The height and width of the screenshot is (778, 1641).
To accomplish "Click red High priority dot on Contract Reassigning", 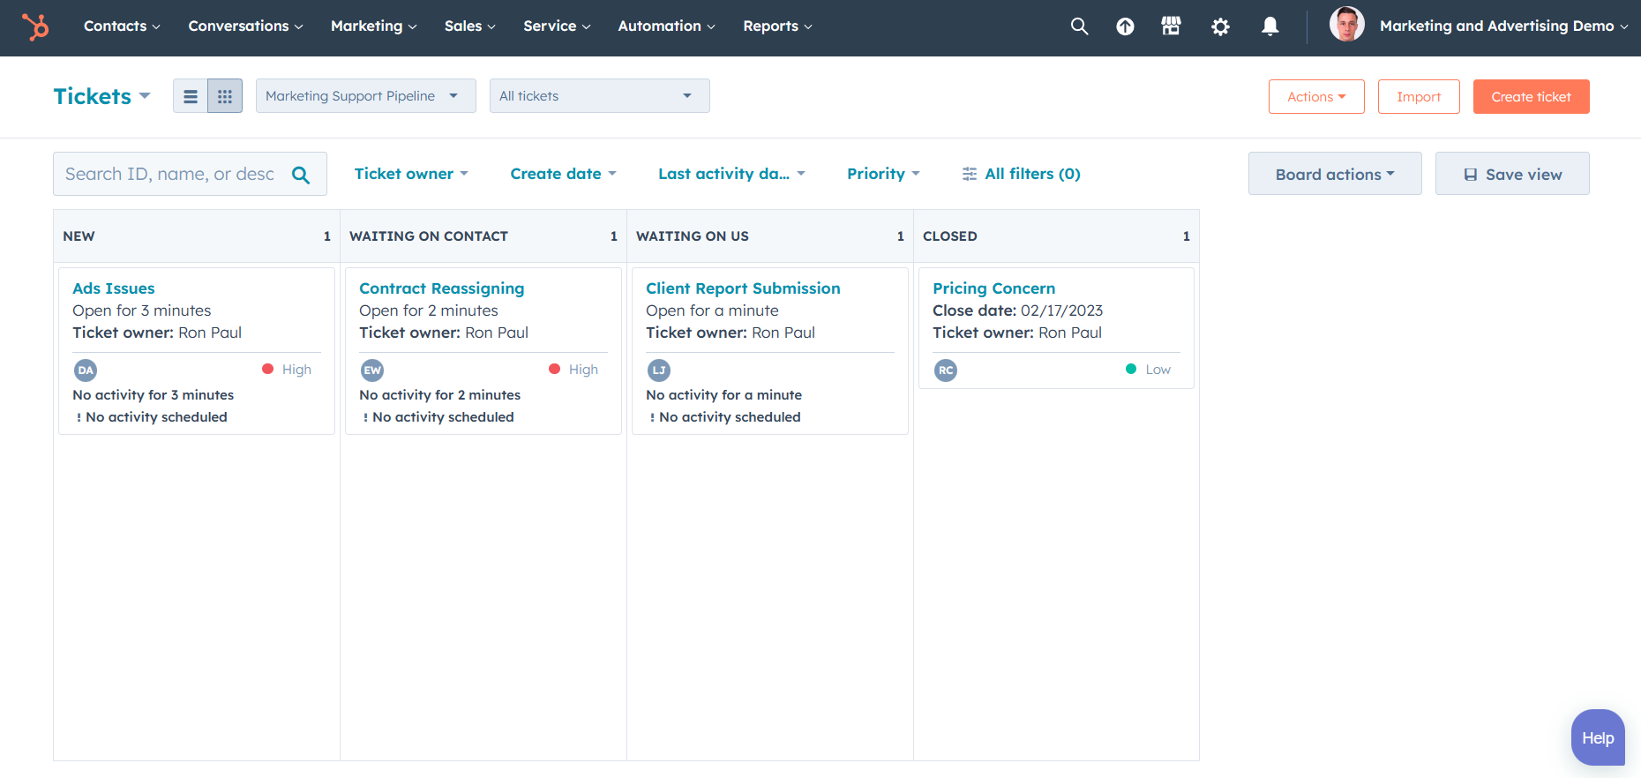I will pyautogui.click(x=554, y=369).
